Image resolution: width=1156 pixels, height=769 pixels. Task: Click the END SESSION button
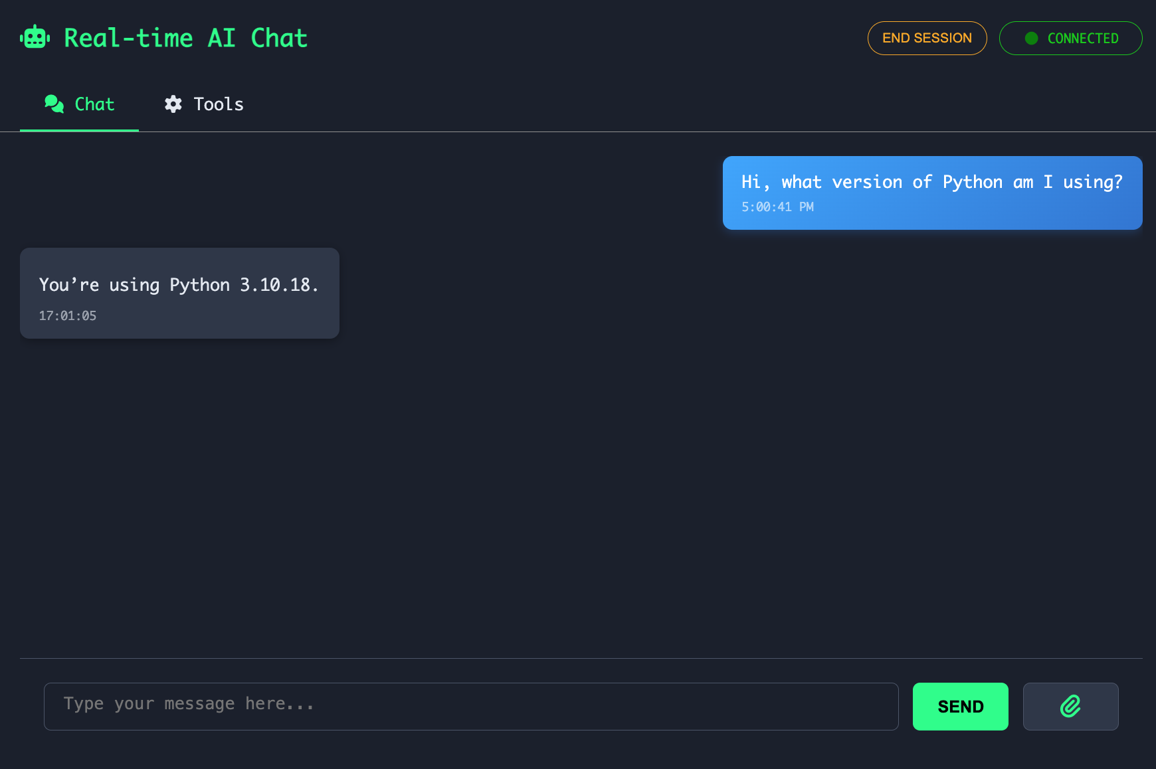[927, 38]
